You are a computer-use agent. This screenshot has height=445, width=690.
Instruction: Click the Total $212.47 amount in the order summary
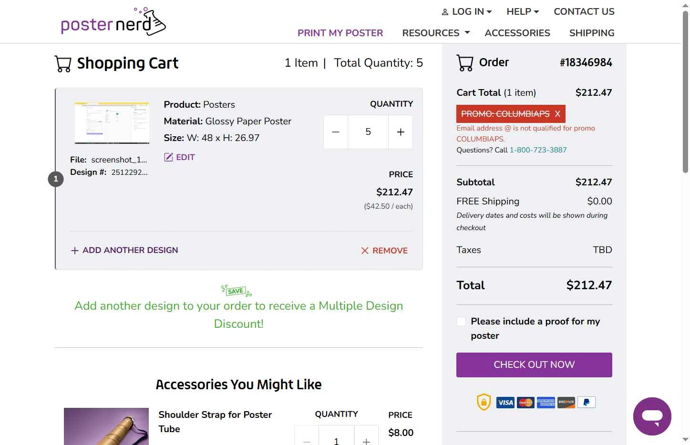pyautogui.click(x=589, y=285)
